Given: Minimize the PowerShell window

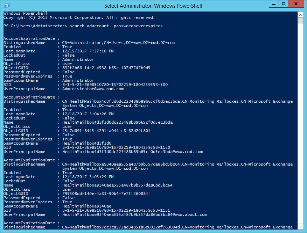Looking at the screenshot, I should (x=274, y=4).
